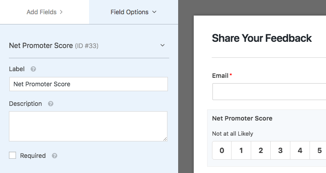Choose rating 3 on the score scale
326x173 pixels.
[280, 150]
